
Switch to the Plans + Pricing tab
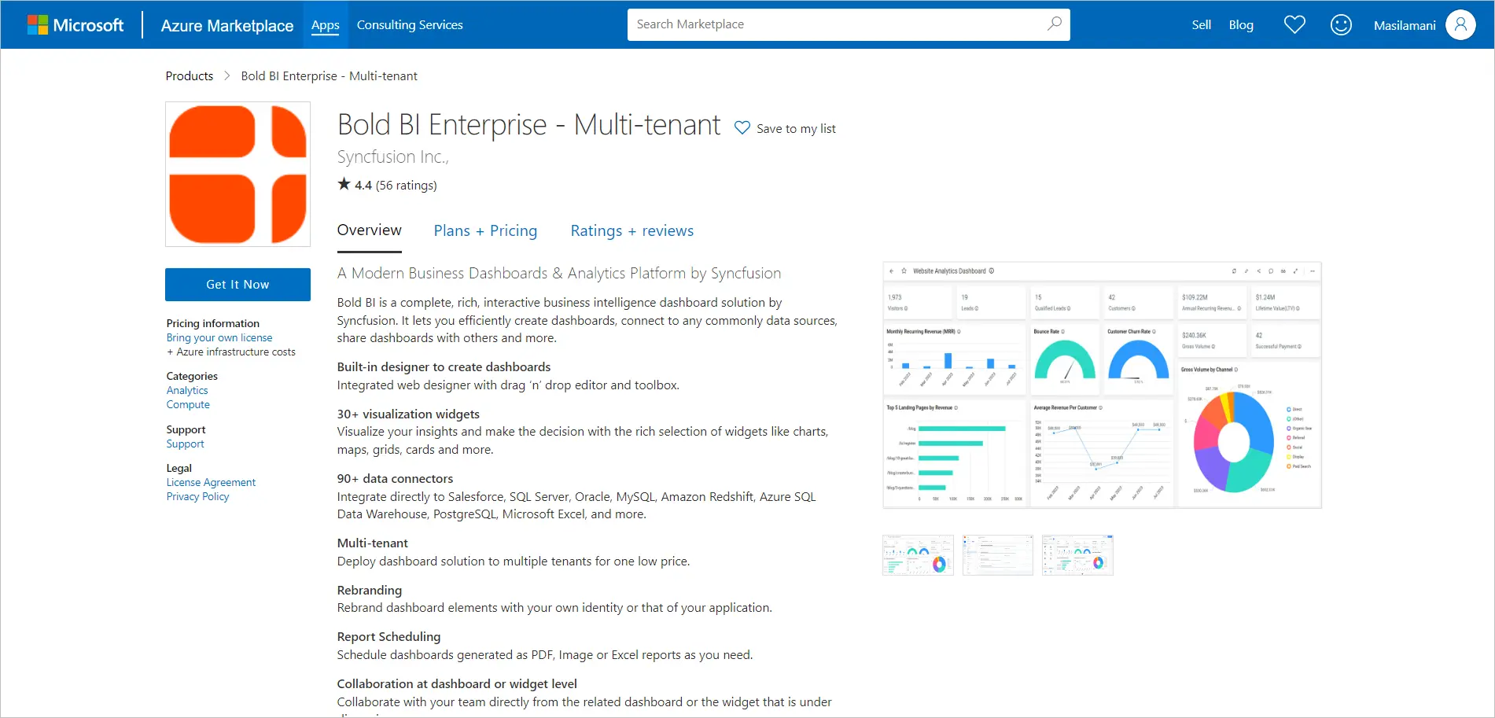point(485,231)
